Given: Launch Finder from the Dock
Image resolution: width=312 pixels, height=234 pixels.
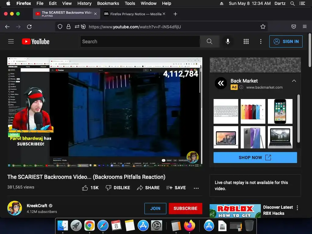Looking at the screenshot, I should coord(63,226).
